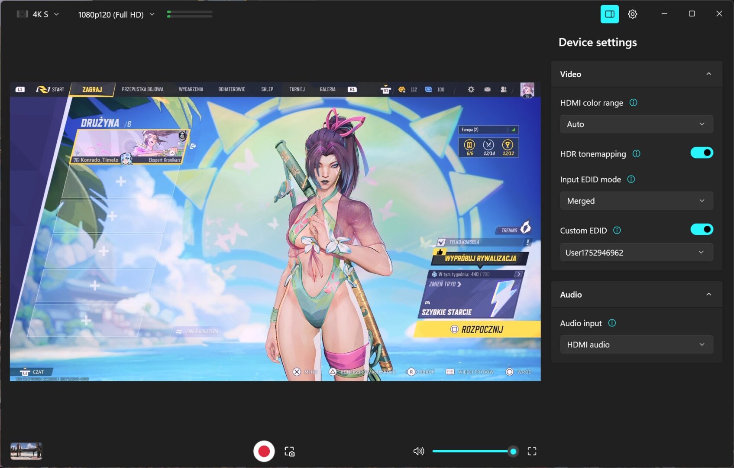Toggle the device settings side panel icon
Screen dimensions: 734x468
point(609,14)
